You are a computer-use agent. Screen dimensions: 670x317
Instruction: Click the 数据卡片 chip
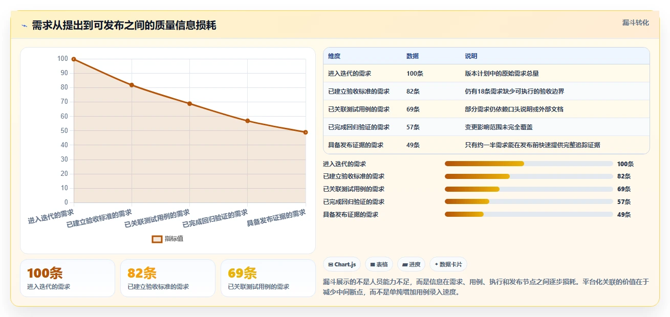click(x=448, y=264)
